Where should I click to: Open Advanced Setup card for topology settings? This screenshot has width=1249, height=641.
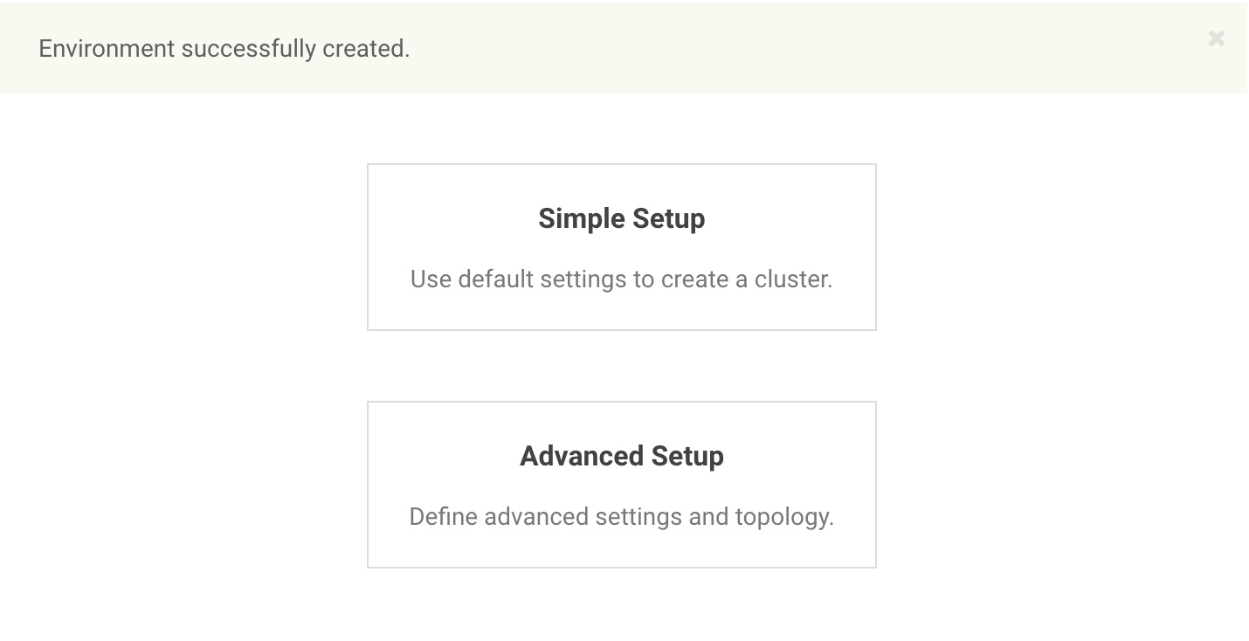point(621,485)
